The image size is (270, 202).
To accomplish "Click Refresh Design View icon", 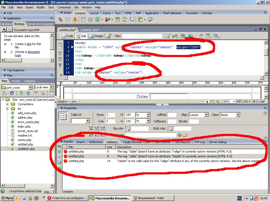I will pos(201,36).
